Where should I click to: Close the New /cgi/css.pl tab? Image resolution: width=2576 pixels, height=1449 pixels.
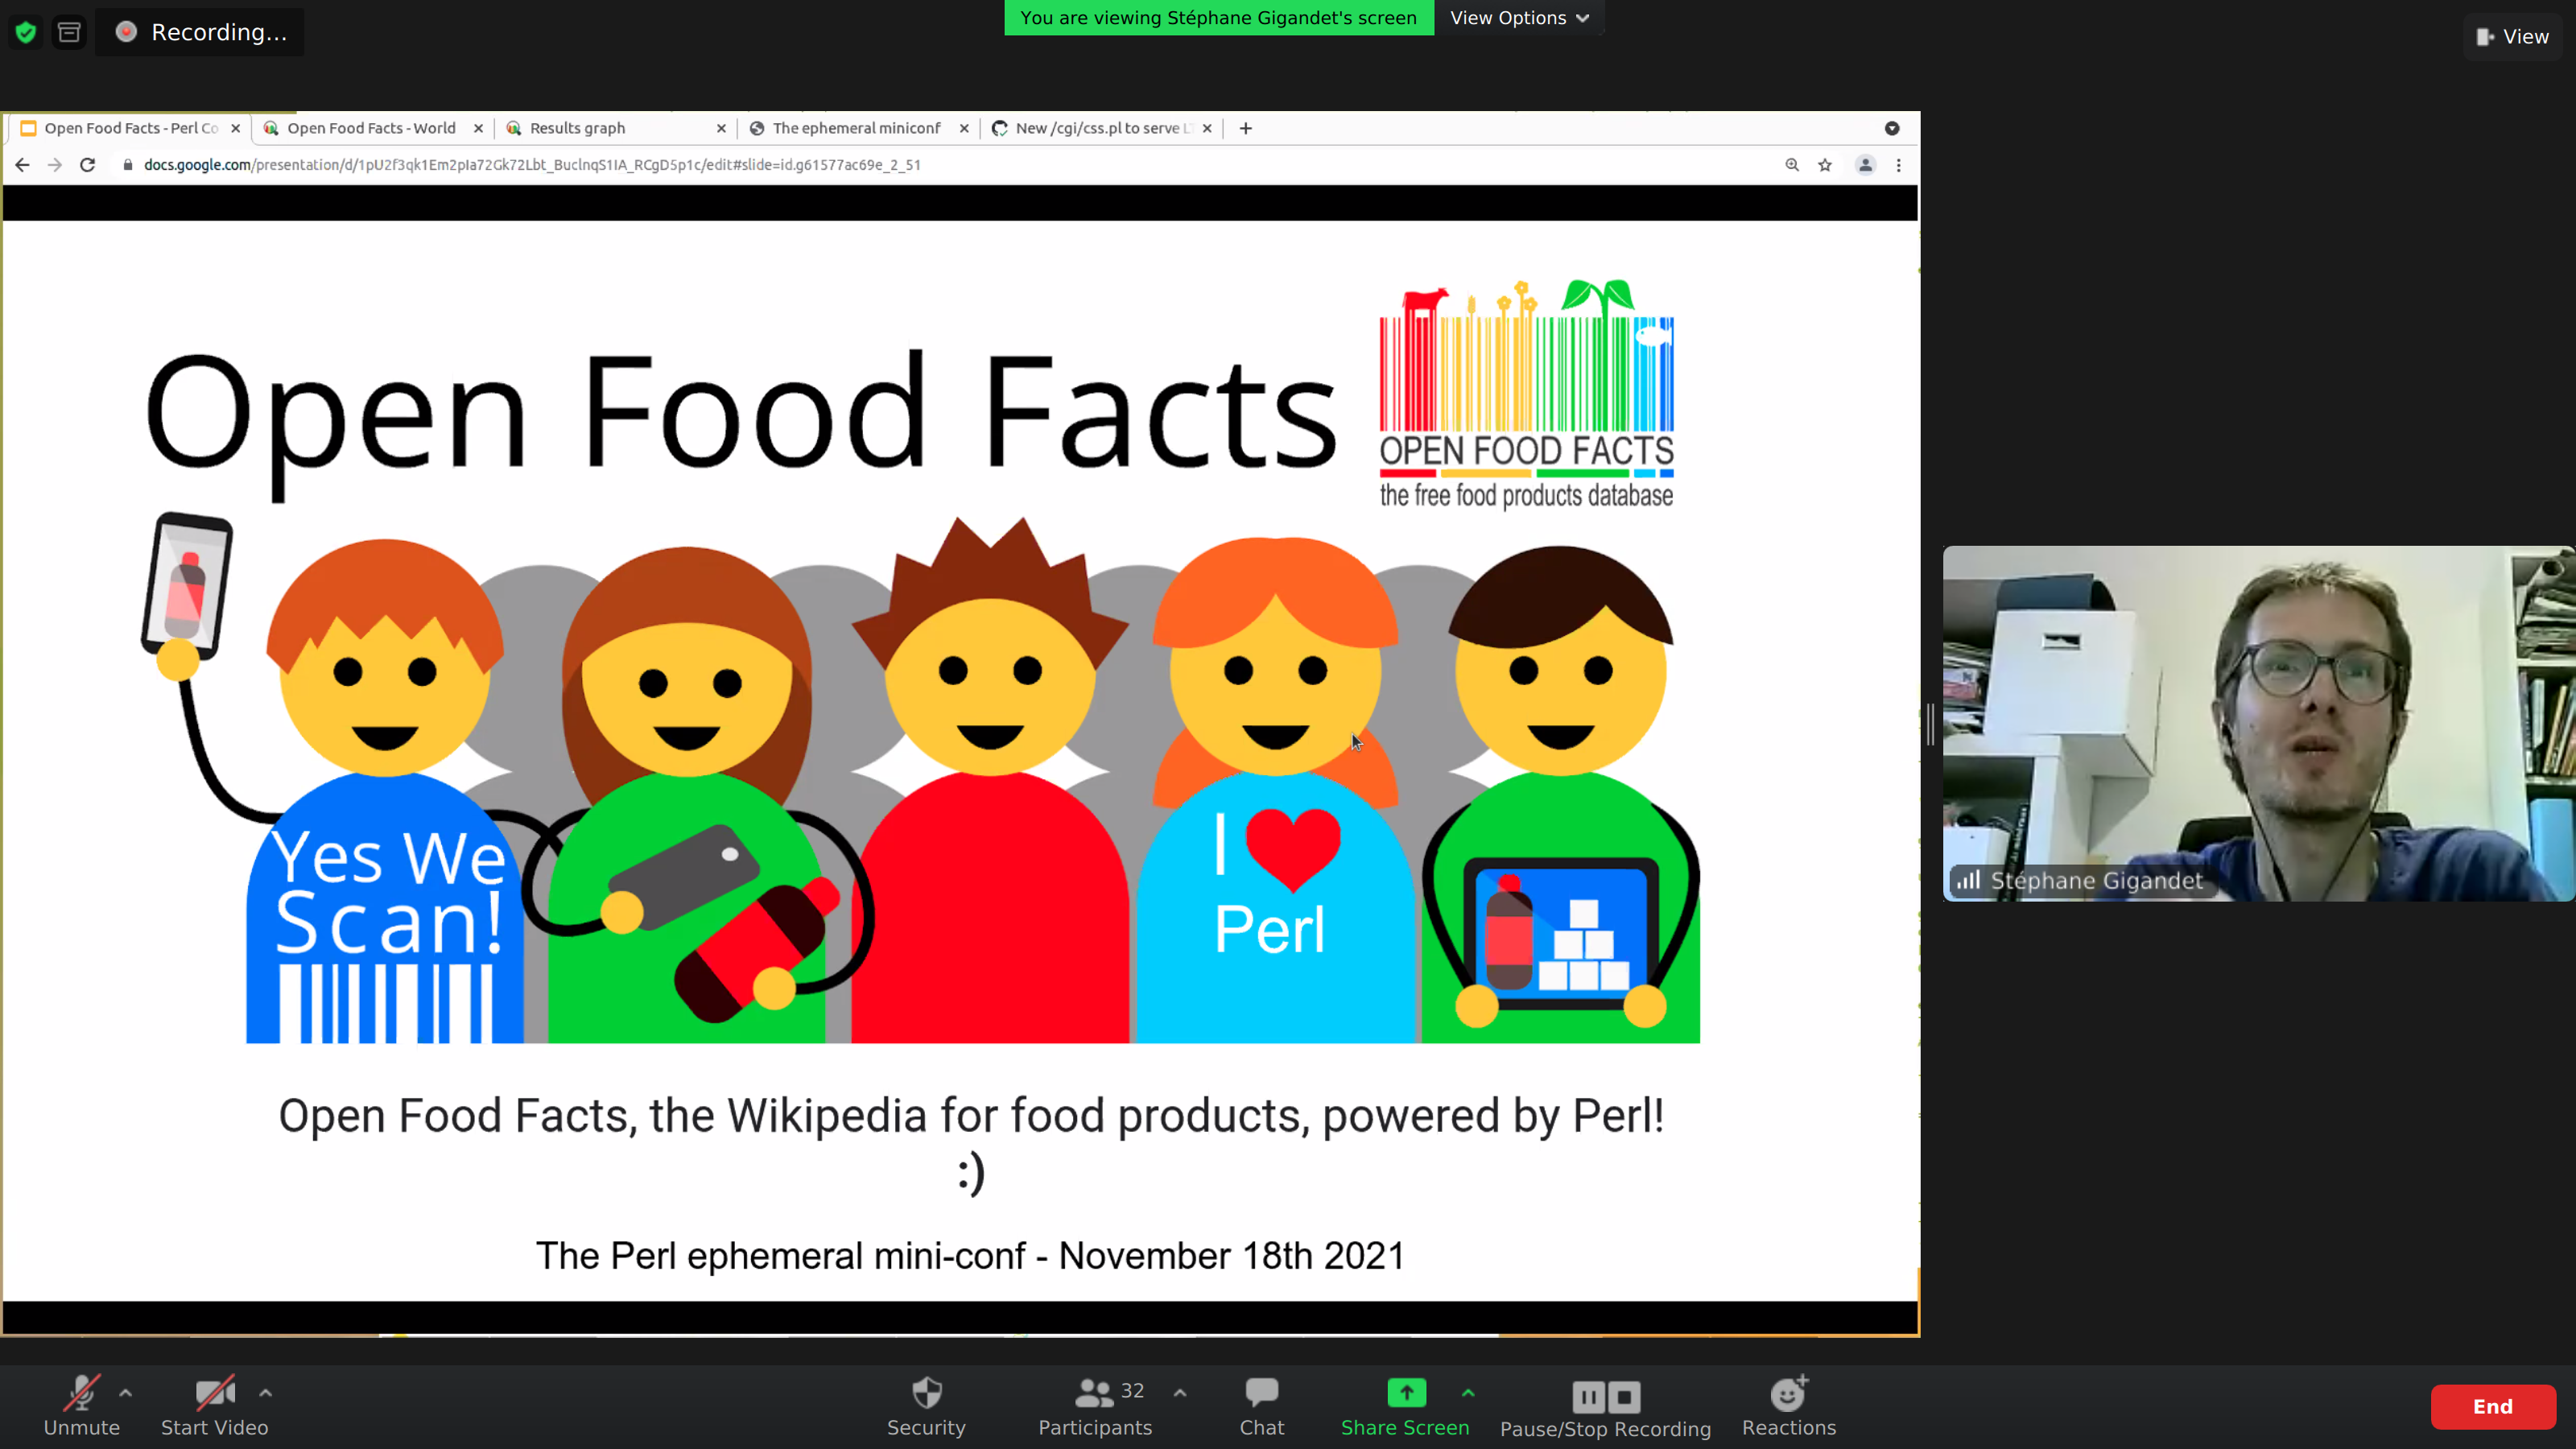click(x=1207, y=128)
